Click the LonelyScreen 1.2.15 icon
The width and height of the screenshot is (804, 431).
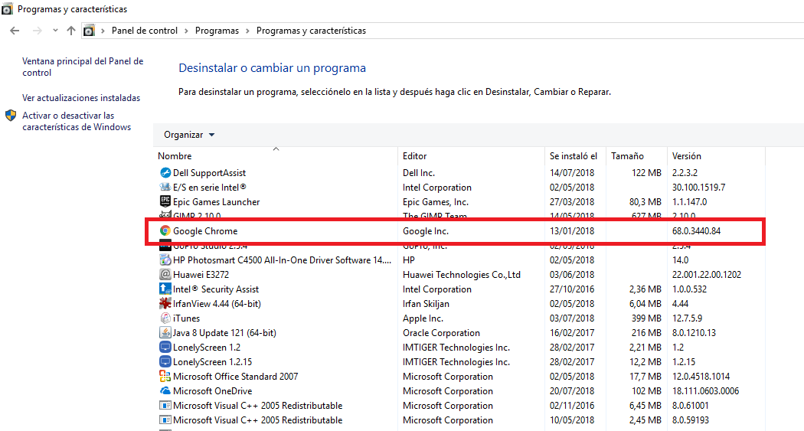click(165, 361)
